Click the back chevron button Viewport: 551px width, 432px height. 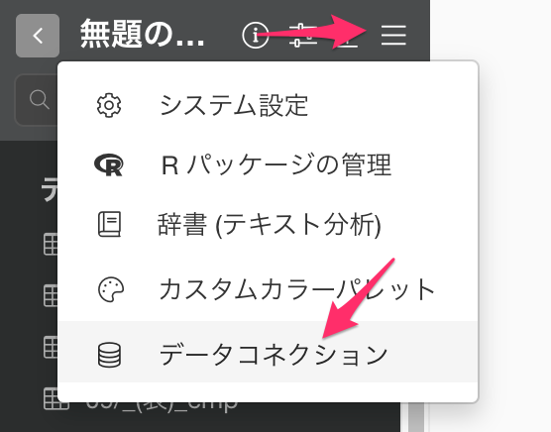tap(38, 36)
